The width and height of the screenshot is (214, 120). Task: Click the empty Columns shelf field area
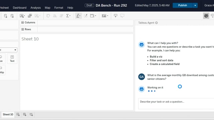pos(86,22)
